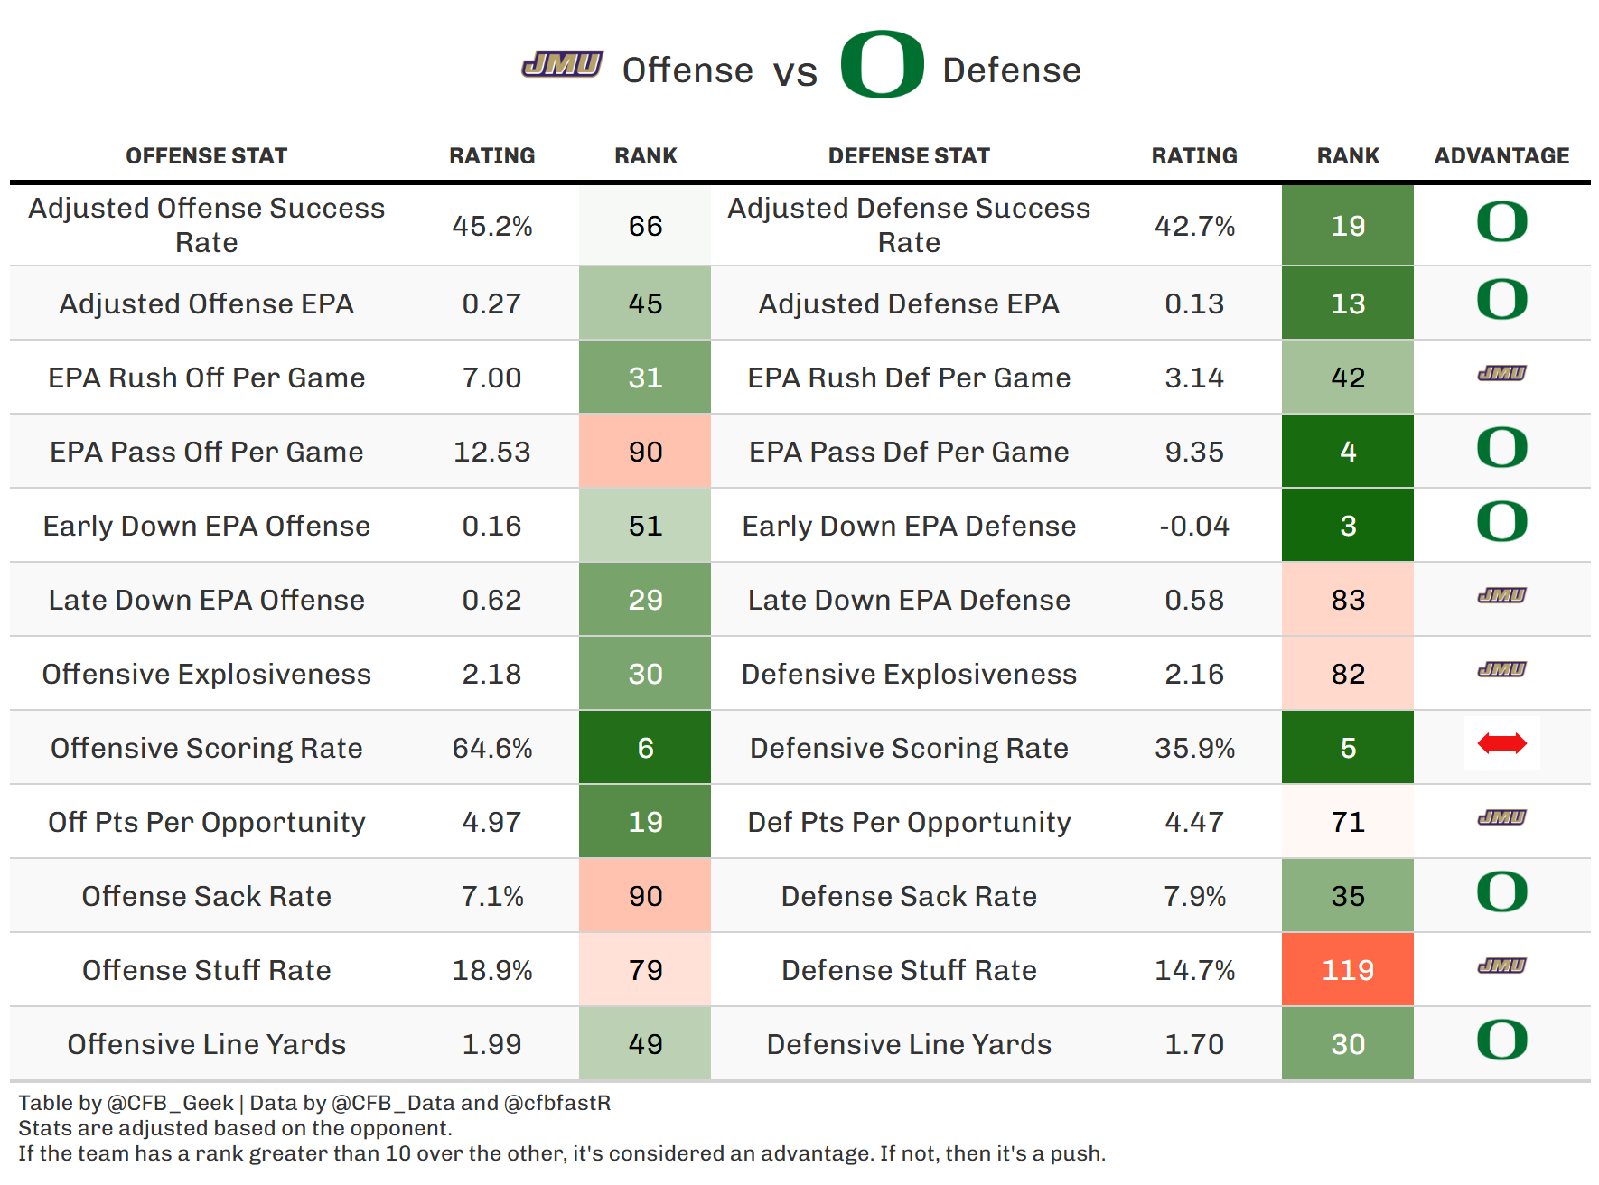Screen dimensions: 1599x1185
Task: Click the ADVANTAGE column header
Action: coord(1501,156)
